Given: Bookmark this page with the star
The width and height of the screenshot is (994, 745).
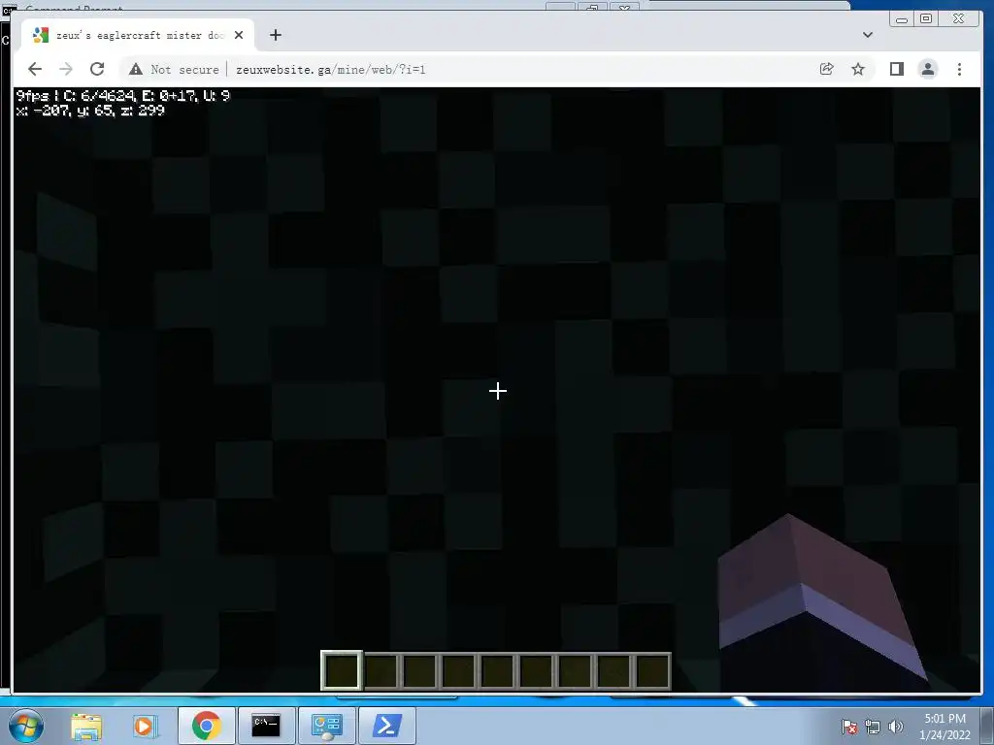Looking at the screenshot, I should [x=858, y=69].
